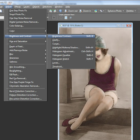This screenshot has width=140, height=140.
Task: Choose Depth of Field...
Action: pyautogui.click(x=26, y=47)
